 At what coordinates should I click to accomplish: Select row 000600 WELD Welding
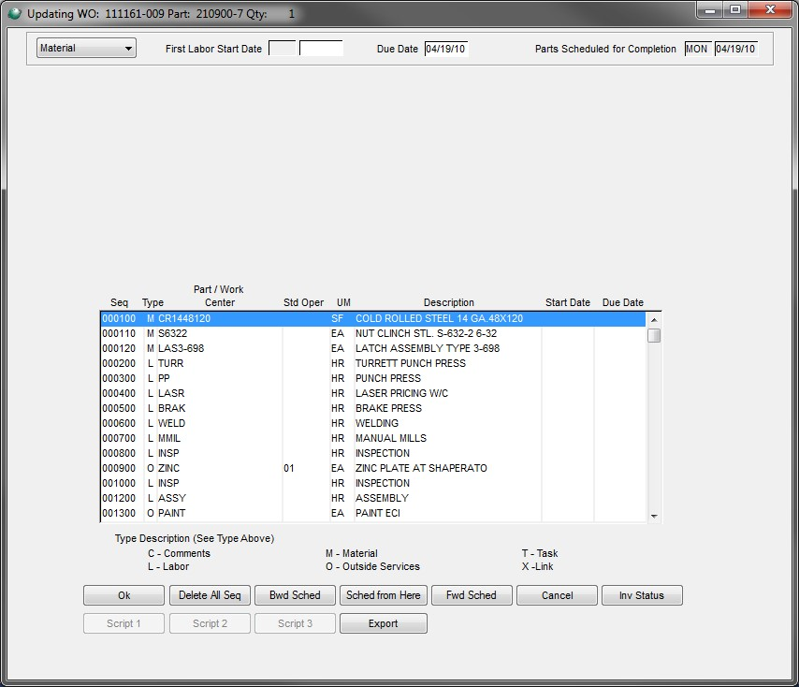373,423
